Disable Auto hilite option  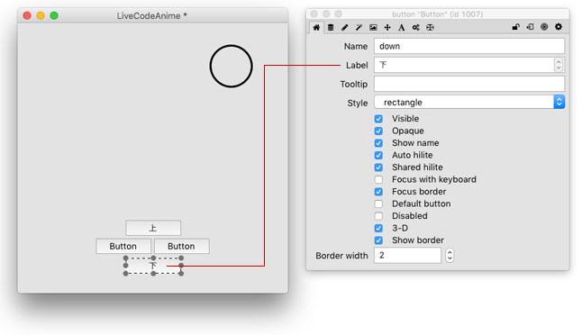[x=378, y=155]
